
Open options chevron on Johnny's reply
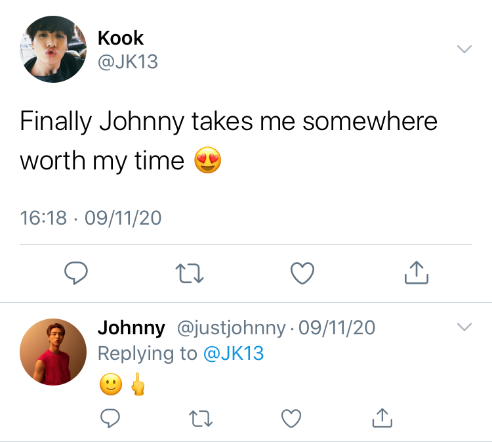(464, 327)
